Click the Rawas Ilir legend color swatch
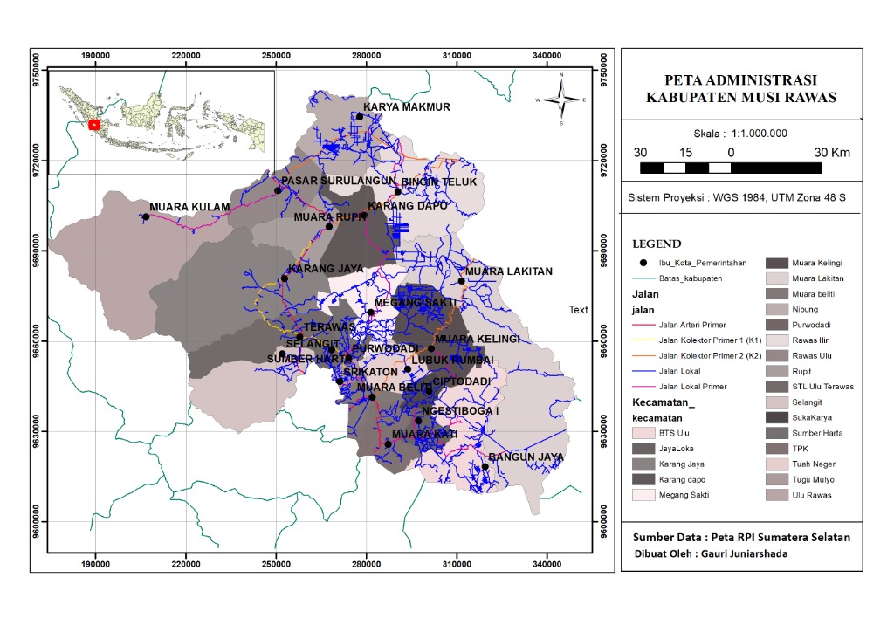894x632 pixels. [x=776, y=340]
